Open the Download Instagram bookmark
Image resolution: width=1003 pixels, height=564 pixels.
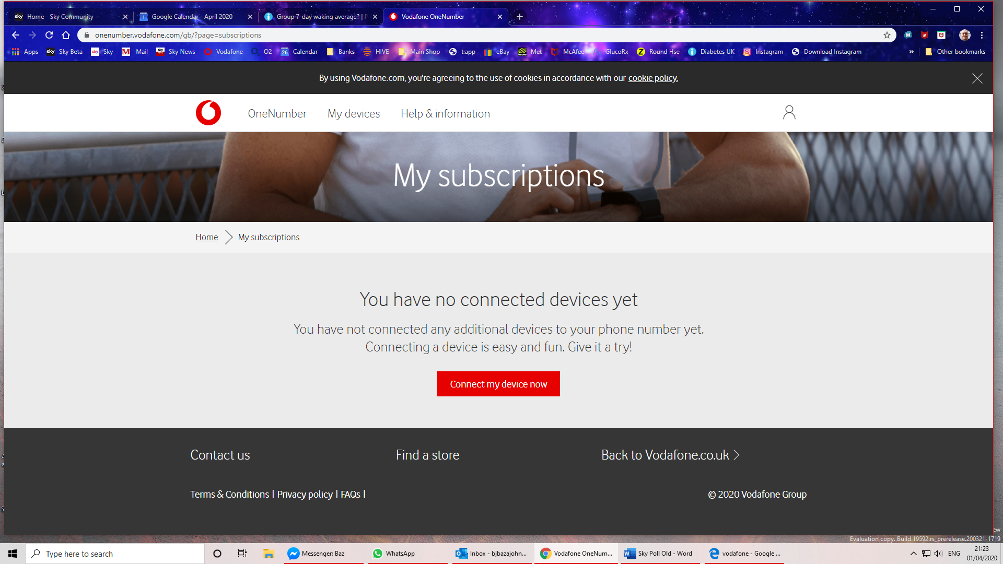pos(826,52)
